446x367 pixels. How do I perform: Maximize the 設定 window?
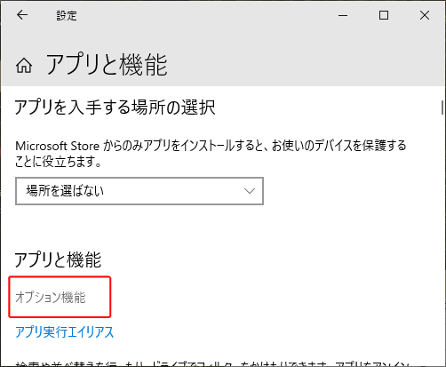[x=384, y=15]
